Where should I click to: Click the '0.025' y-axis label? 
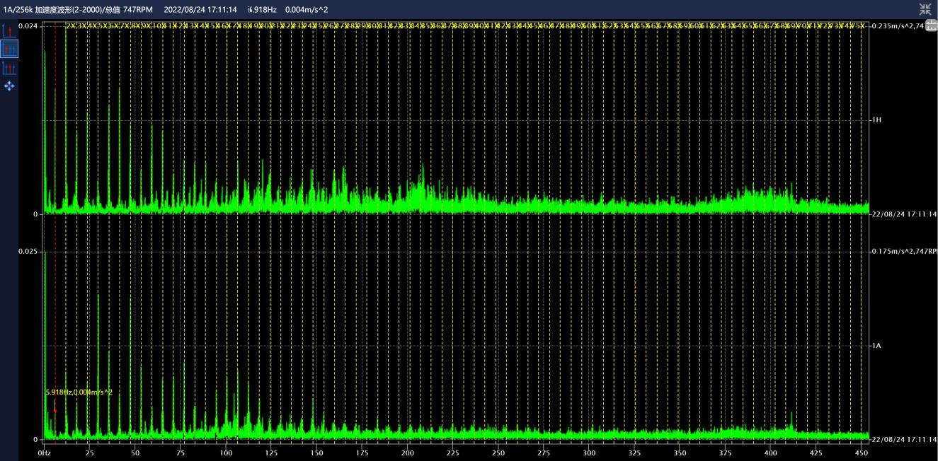coord(28,252)
